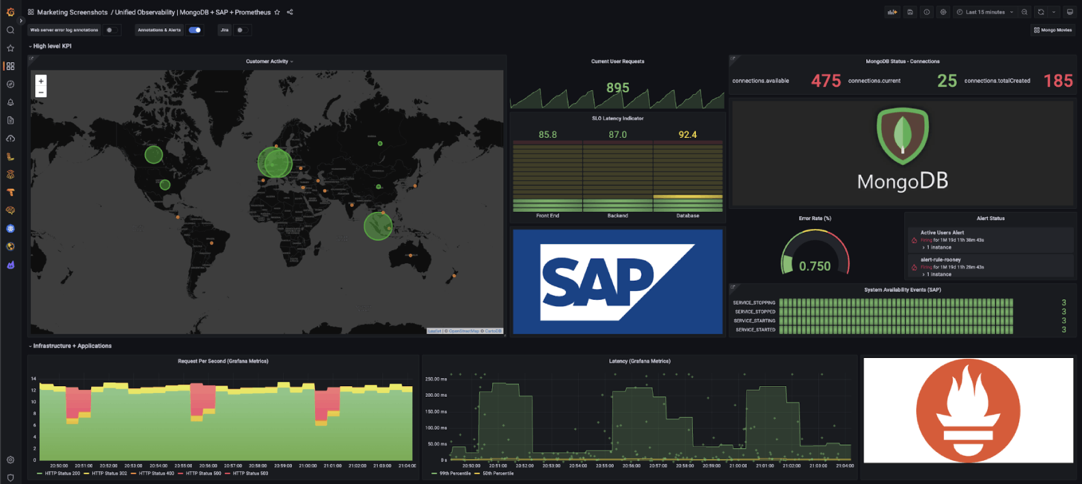This screenshot has height=484, width=1082.
Task: Click the orange L-shaped plugin icon in the sidebar
Action: pyautogui.click(x=10, y=157)
